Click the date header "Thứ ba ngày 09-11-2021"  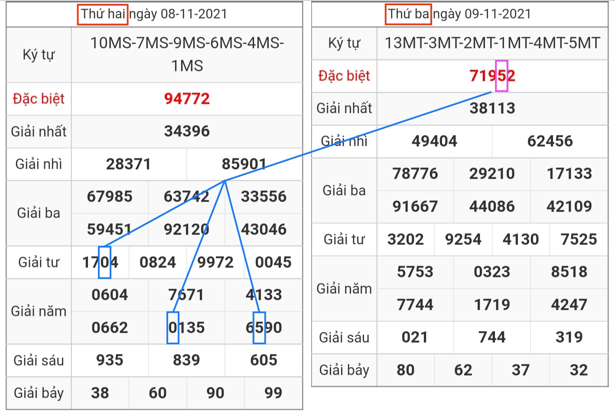click(459, 14)
